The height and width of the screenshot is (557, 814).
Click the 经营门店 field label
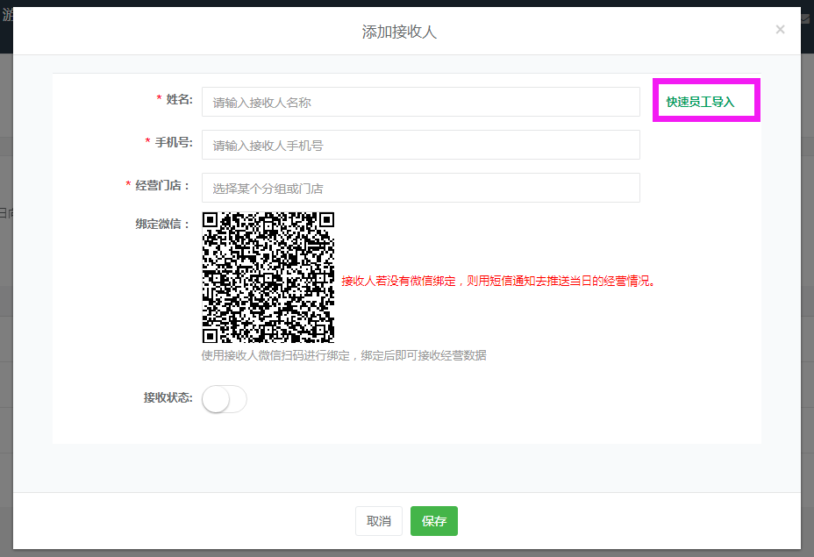click(x=163, y=185)
